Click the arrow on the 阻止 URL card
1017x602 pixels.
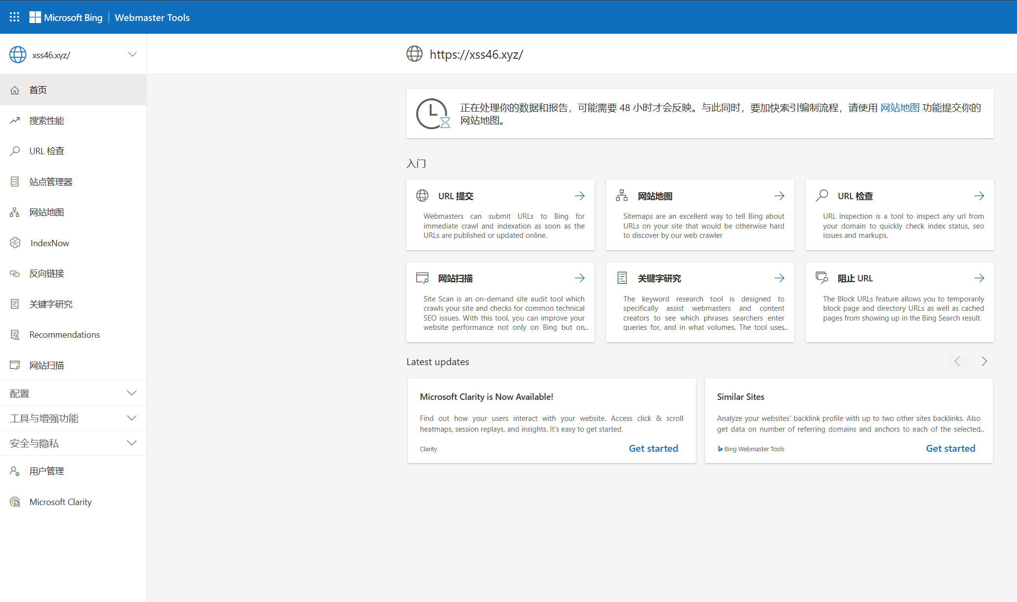979,278
